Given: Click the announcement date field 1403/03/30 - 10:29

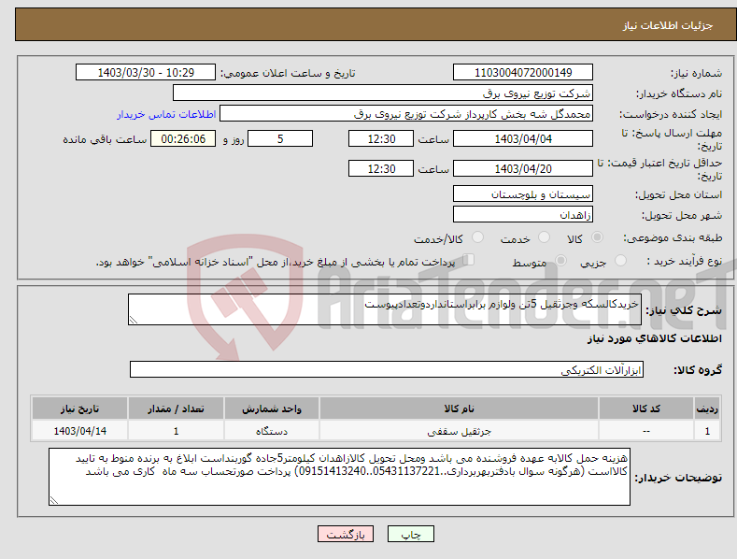Looking at the screenshot, I should click(x=146, y=73).
